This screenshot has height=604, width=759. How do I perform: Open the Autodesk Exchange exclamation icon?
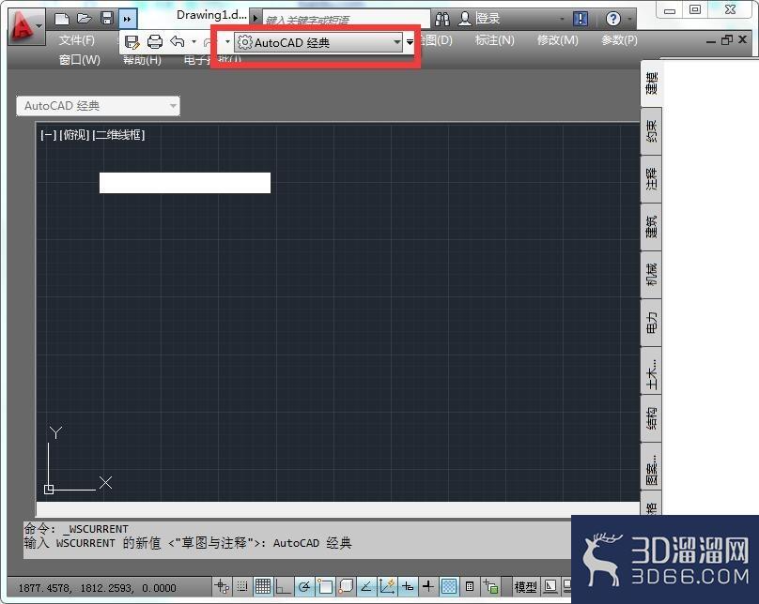point(581,19)
